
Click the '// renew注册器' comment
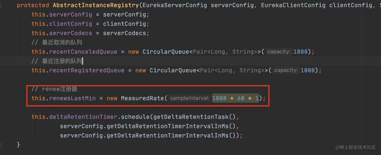pos(54,89)
